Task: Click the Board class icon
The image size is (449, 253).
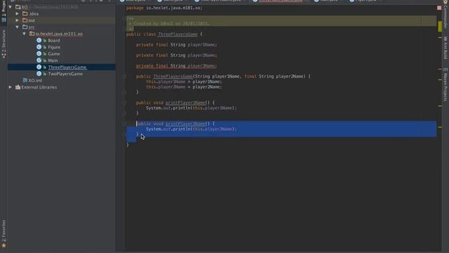Action: point(39,40)
